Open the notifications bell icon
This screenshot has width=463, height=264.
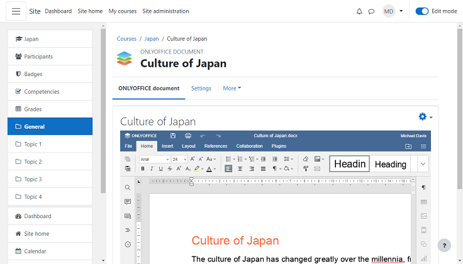pyautogui.click(x=359, y=11)
